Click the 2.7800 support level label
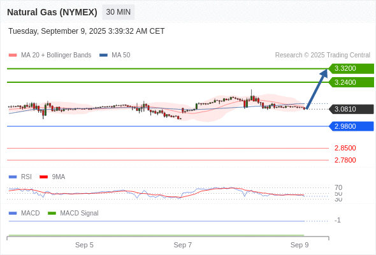 (345, 160)
